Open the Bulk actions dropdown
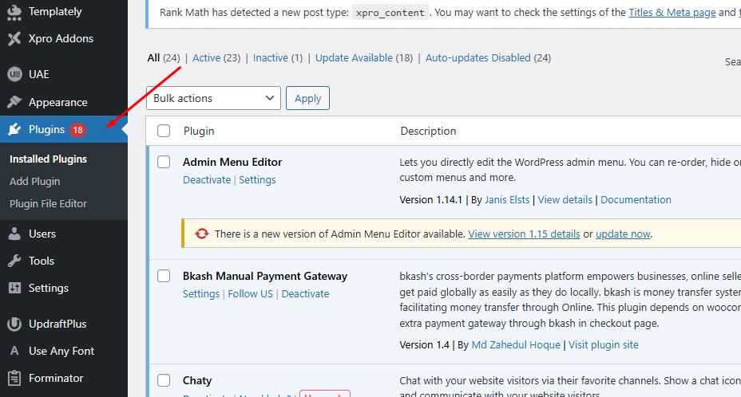The image size is (741, 397). tap(213, 98)
